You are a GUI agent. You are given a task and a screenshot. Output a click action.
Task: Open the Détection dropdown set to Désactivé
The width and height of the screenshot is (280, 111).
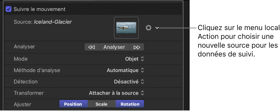point(129,82)
